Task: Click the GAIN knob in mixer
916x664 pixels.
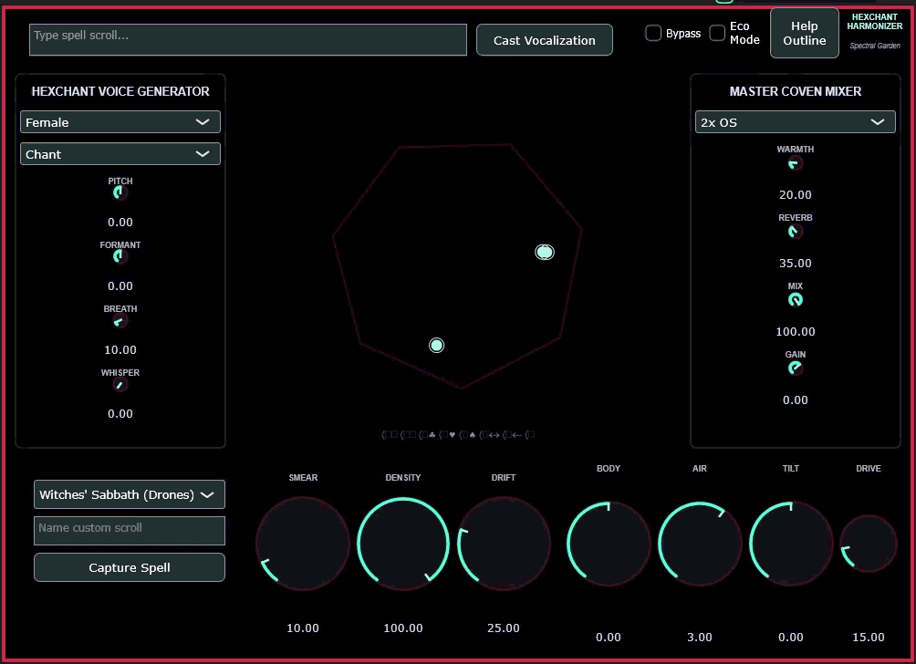Action: (795, 368)
